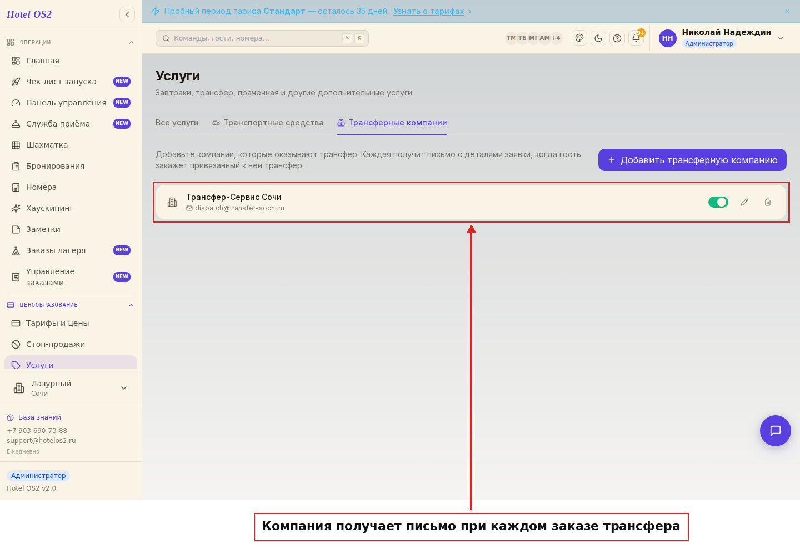Dismiss the trial period banner

pyautogui.click(x=787, y=11)
